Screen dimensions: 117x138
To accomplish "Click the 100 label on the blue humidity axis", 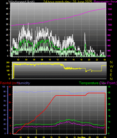I will point(4,87).
